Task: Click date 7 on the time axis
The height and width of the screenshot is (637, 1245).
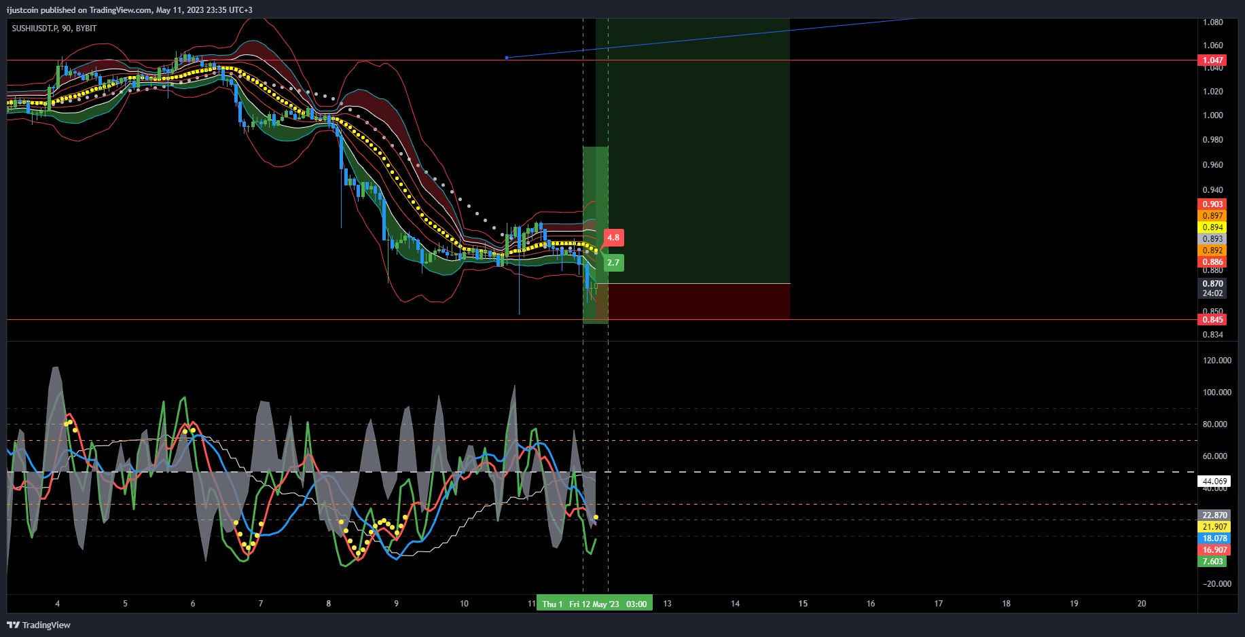Action: (x=261, y=604)
